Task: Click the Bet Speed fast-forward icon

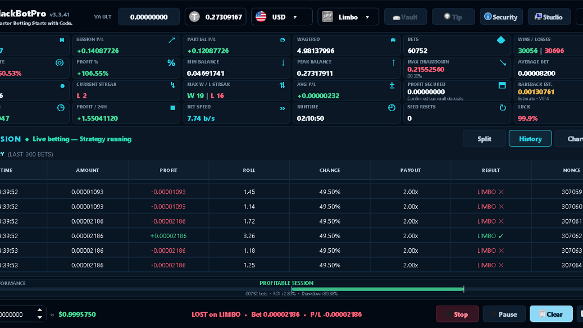Action: (x=282, y=108)
